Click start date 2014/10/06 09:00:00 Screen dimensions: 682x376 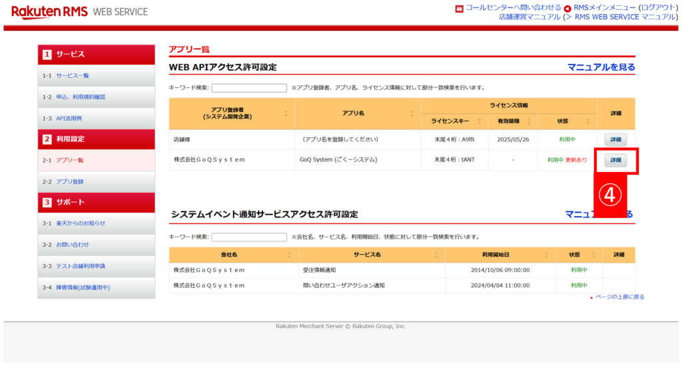[x=500, y=270]
